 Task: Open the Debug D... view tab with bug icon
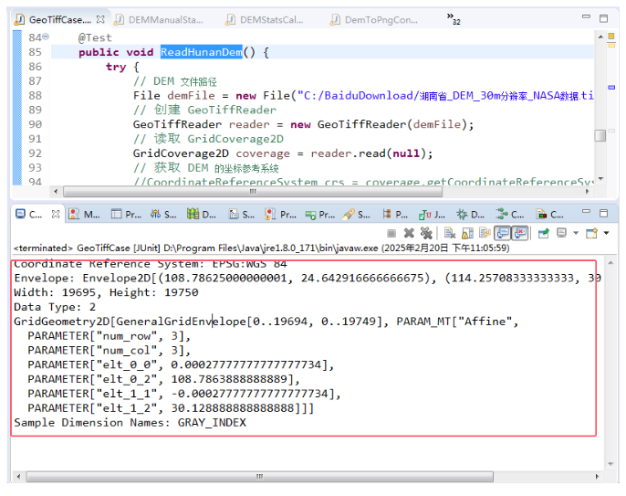point(471,215)
